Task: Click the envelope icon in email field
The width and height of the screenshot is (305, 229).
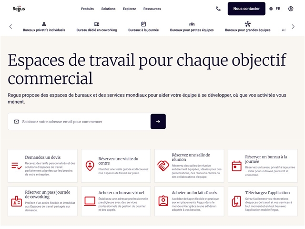Action: [17, 122]
